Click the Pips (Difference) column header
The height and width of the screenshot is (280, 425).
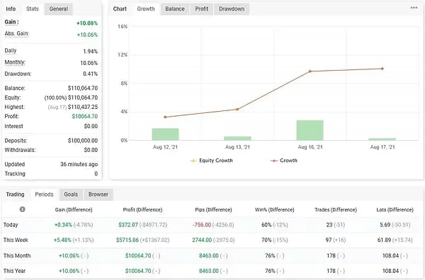pyautogui.click(x=213, y=210)
